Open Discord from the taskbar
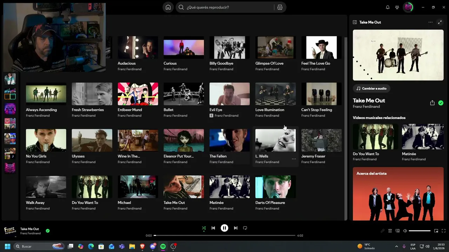Screen dimensions: 449x252 [x=153, y=246]
